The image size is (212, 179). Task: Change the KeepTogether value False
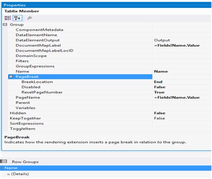click(x=160, y=118)
